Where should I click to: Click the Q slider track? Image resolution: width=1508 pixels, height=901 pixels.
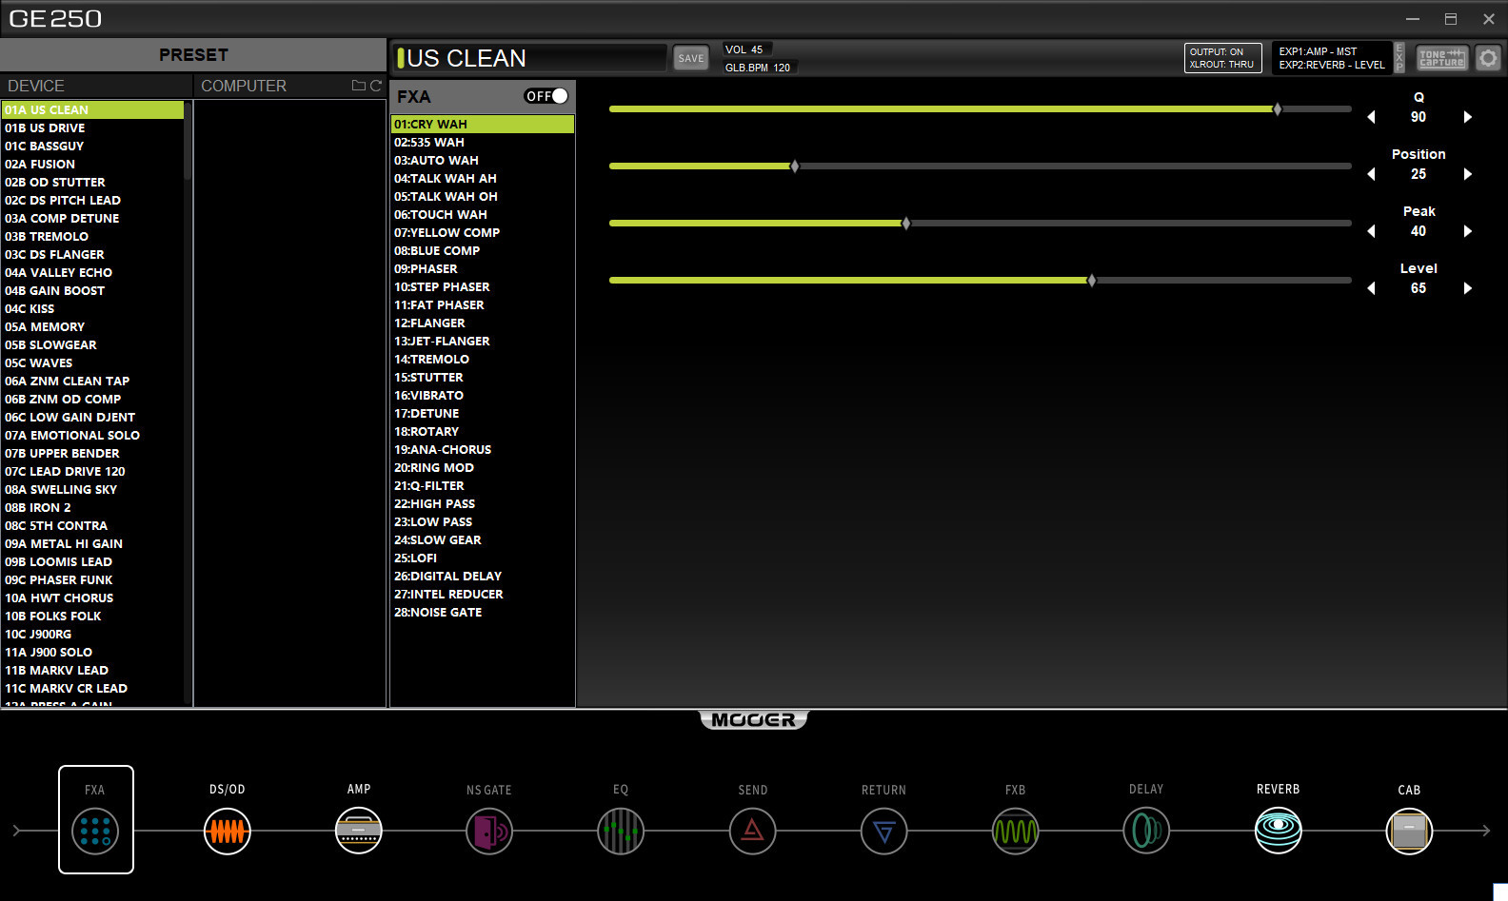[981, 109]
